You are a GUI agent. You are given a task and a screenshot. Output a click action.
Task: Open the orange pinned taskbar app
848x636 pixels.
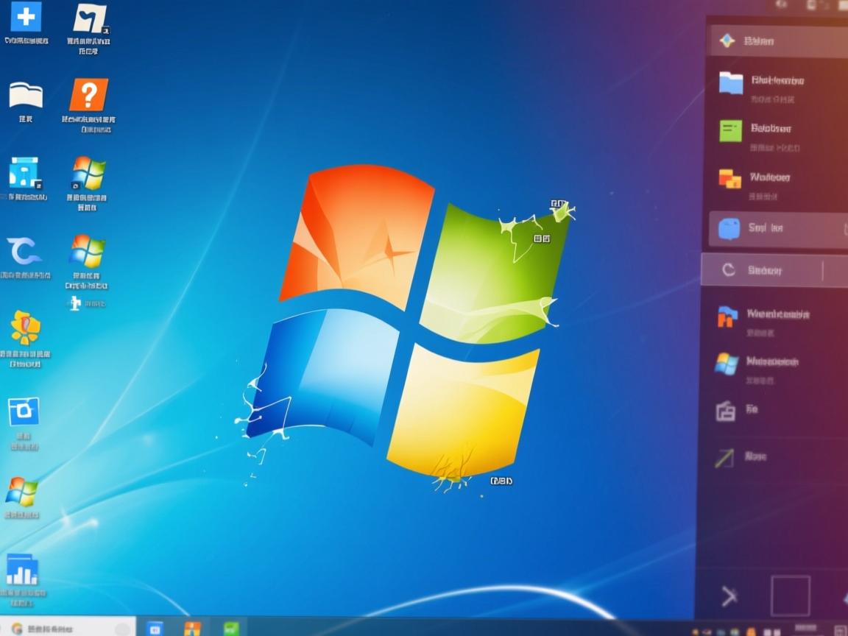(192, 628)
